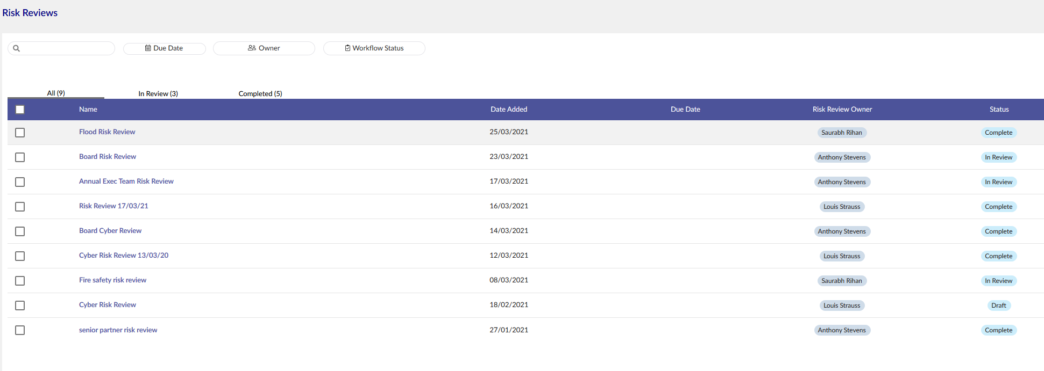1044x371 pixels.
Task: Open the Fire safety risk review link
Action: (x=113, y=280)
